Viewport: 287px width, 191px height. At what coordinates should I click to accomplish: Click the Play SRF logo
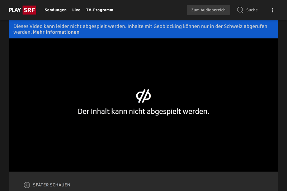coord(22,10)
